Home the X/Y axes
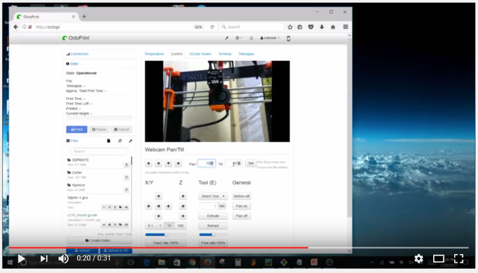478x273 pixels. click(158, 206)
